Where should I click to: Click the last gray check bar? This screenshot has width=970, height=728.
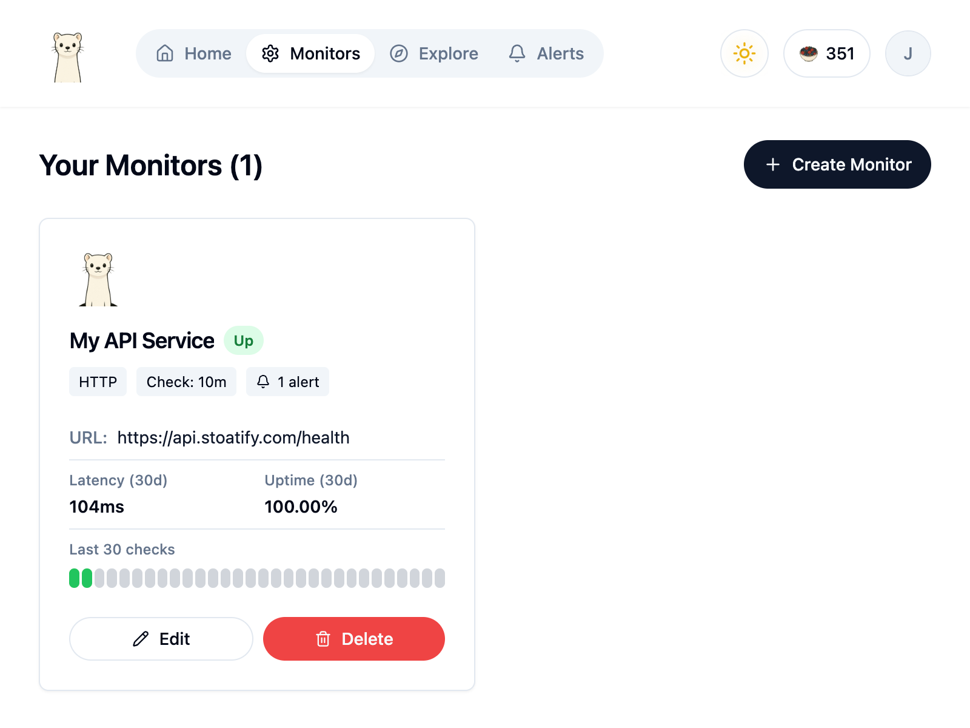(x=440, y=578)
